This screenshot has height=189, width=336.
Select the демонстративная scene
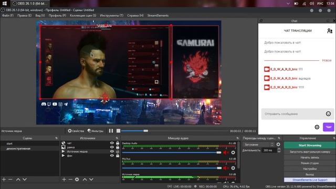[x=29, y=149]
